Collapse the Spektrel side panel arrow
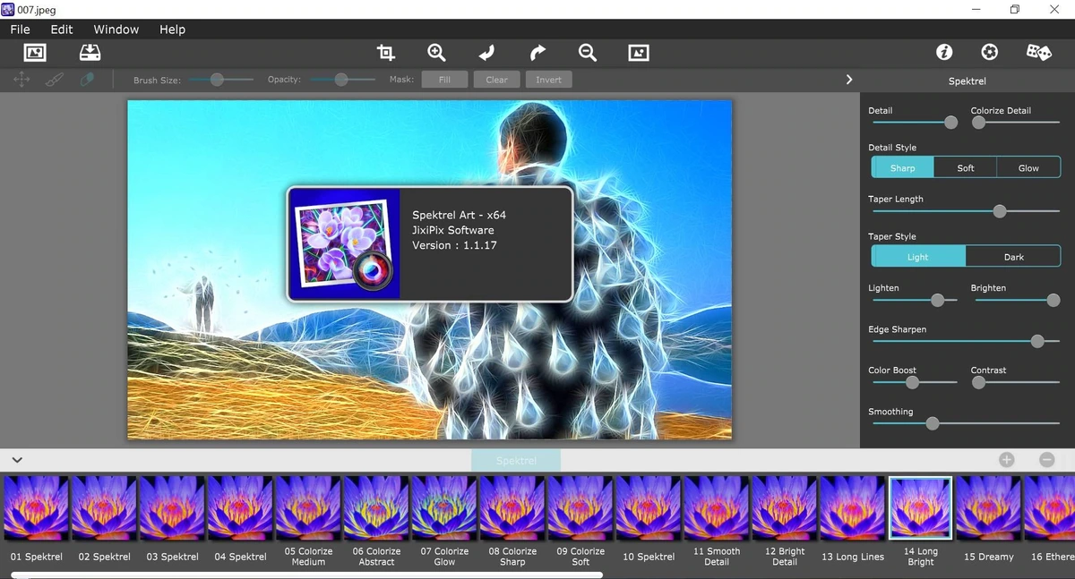The width and height of the screenshot is (1075, 579). point(849,80)
